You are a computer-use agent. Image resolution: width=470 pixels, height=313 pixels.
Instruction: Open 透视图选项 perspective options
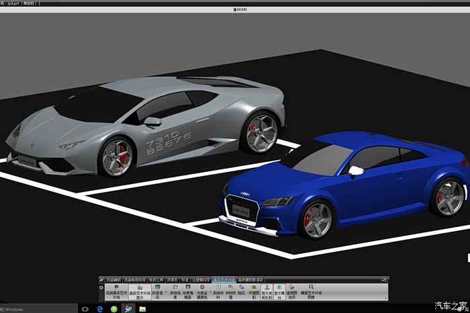coord(291,287)
